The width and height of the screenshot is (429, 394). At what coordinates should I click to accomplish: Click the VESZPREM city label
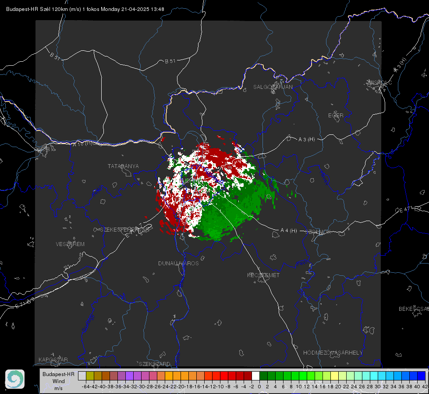[x=70, y=244]
